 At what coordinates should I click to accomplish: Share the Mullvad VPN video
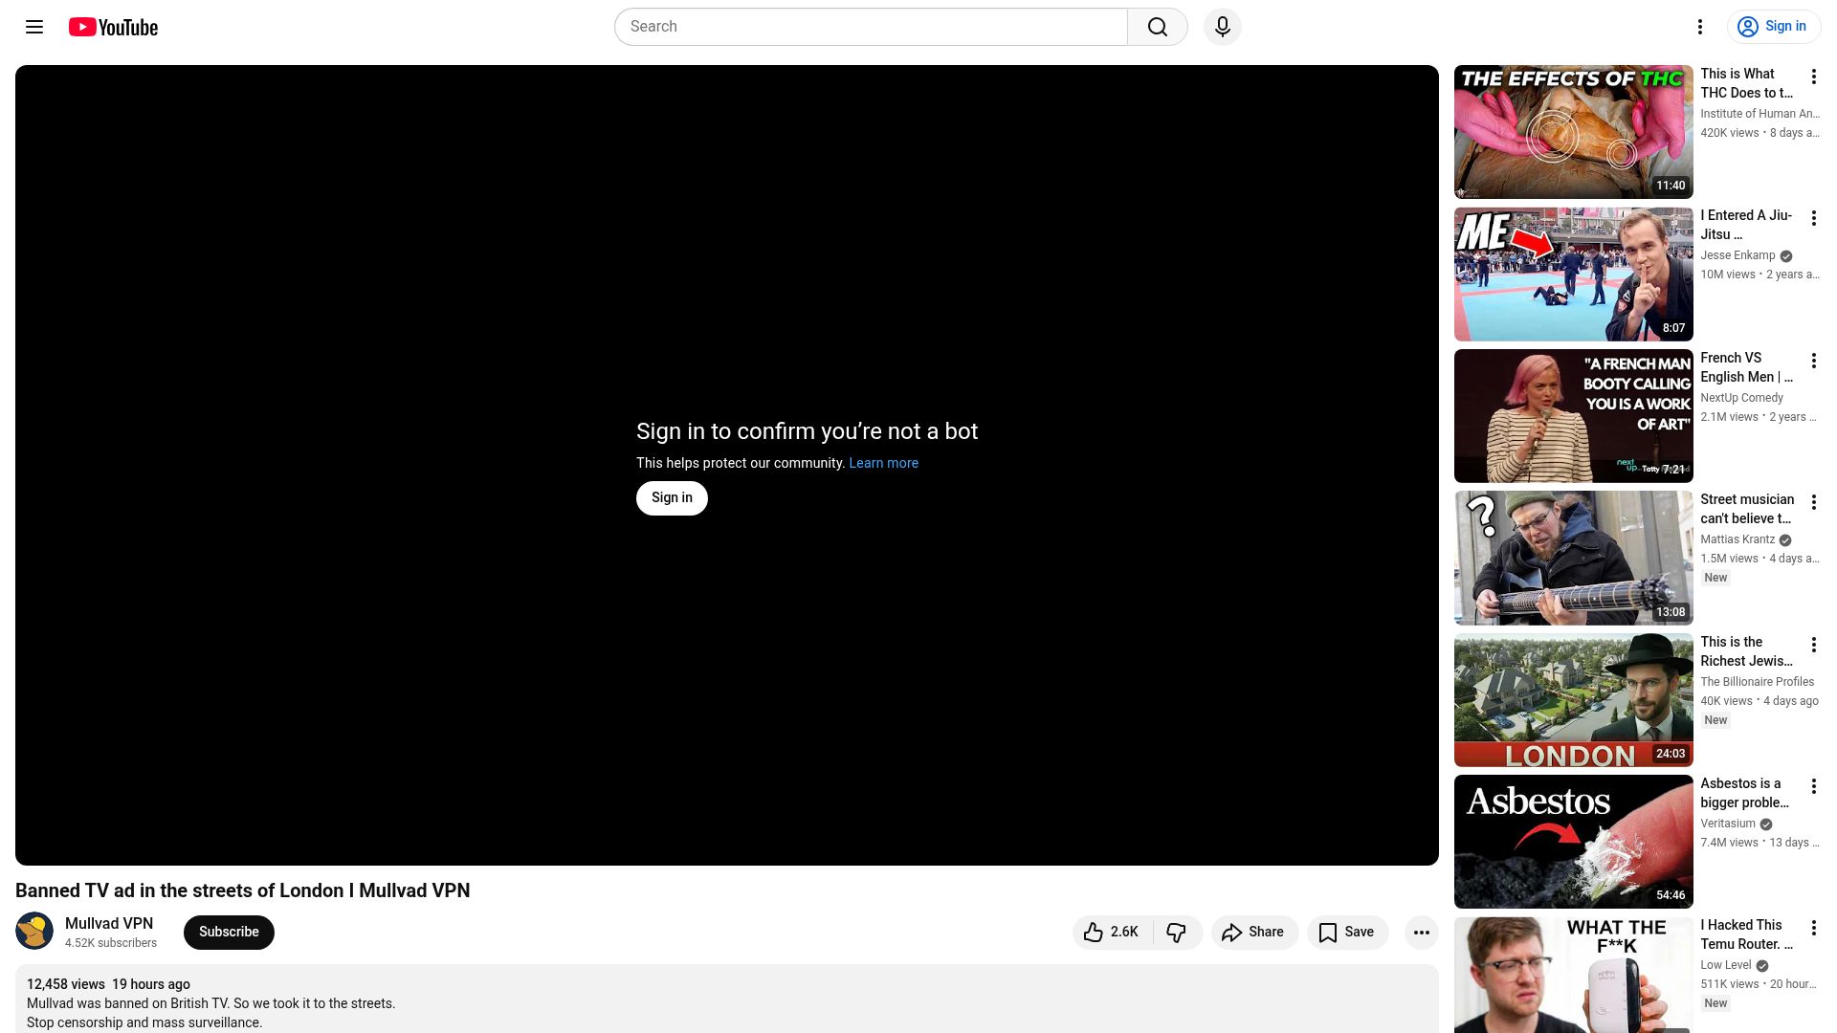click(1254, 932)
